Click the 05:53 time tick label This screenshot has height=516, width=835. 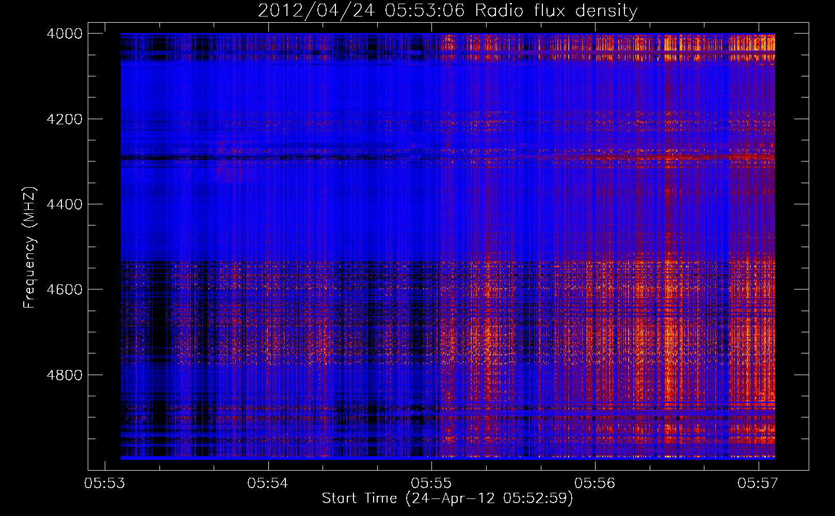coord(105,483)
